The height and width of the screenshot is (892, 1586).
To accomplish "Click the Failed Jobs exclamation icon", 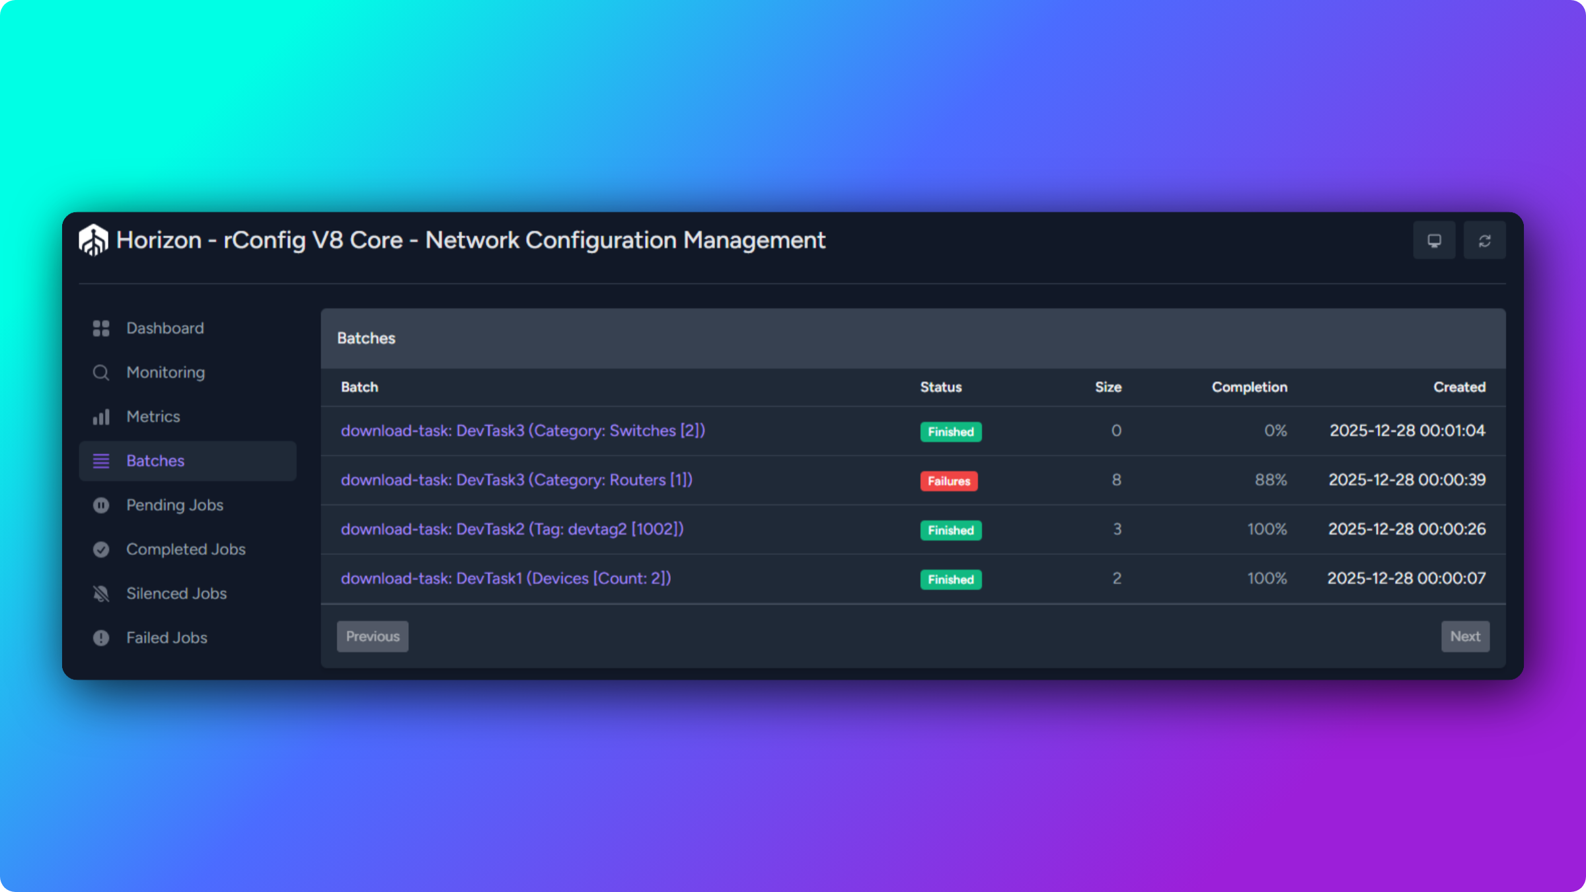I will point(101,638).
